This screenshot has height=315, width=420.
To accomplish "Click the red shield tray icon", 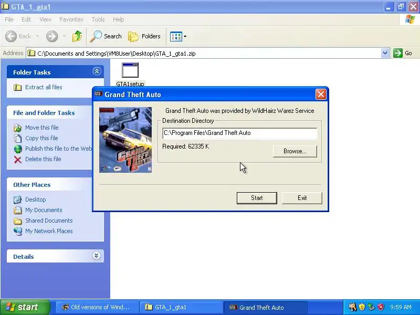I will (x=381, y=307).
